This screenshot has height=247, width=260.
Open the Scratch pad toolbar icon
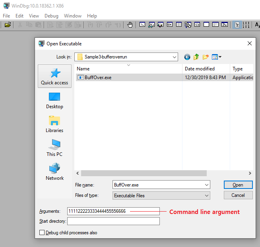click(206, 25)
